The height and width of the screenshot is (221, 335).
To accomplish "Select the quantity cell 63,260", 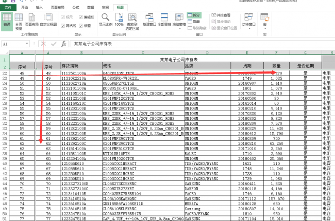I will [x=276, y=143].
